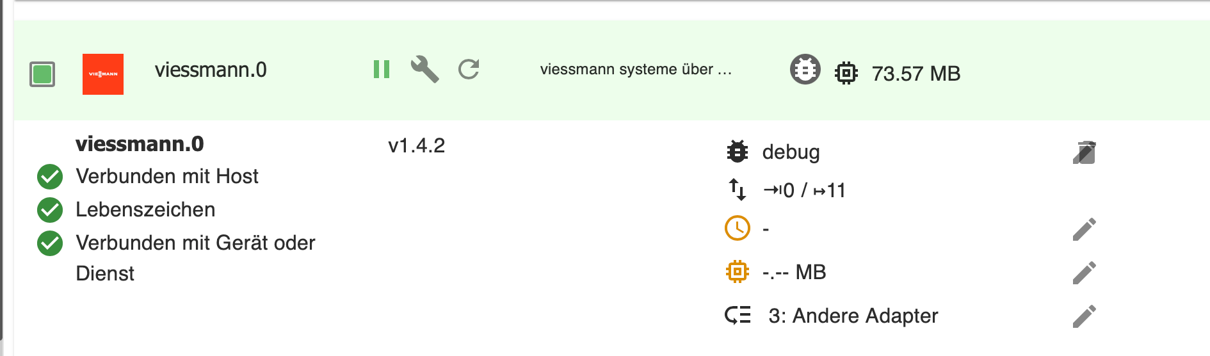Click the round bug log-level icon in the header
The height and width of the screenshot is (356, 1210).
tap(805, 70)
